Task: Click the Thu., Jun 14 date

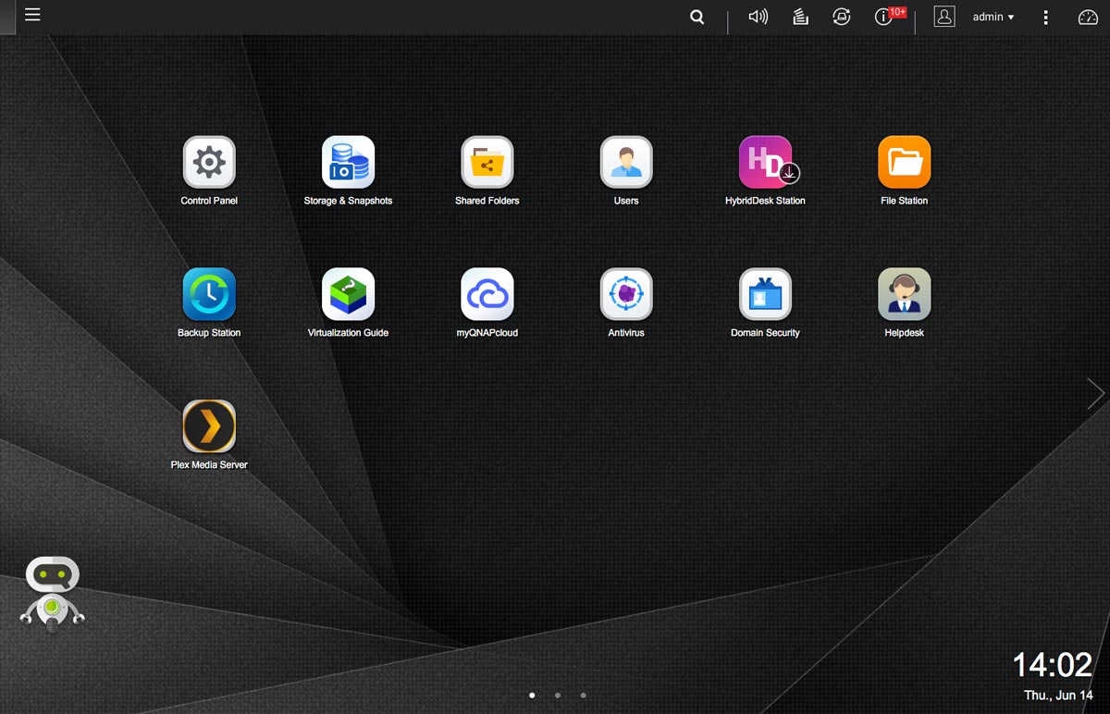Action: pos(1058,696)
